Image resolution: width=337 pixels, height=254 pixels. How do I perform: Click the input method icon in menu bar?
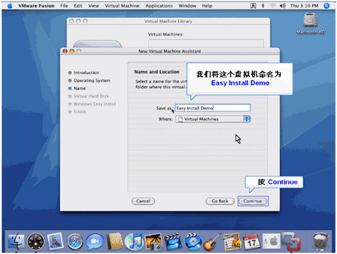click(253, 5)
